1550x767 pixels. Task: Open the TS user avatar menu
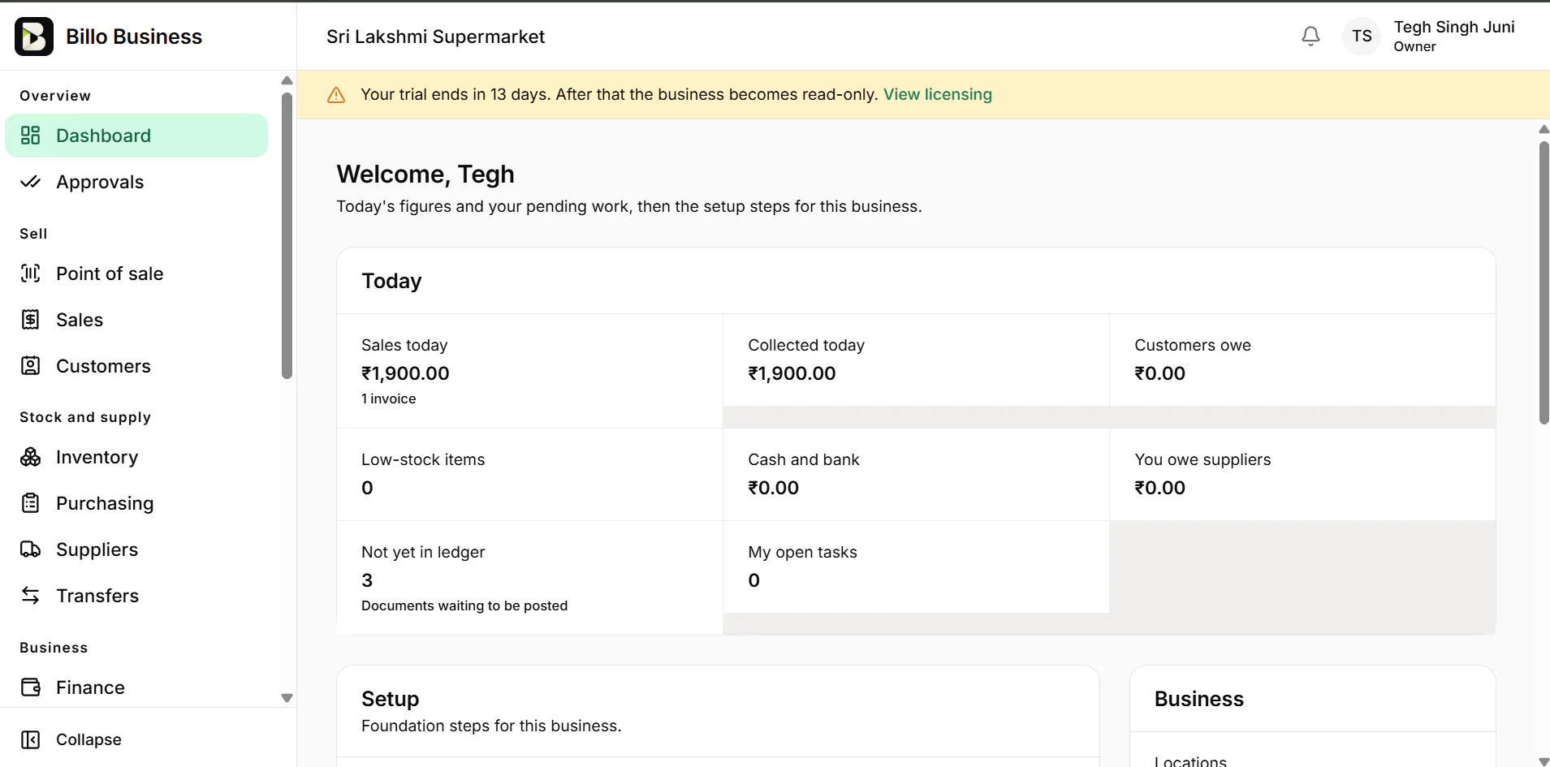(x=1362, y=37)
